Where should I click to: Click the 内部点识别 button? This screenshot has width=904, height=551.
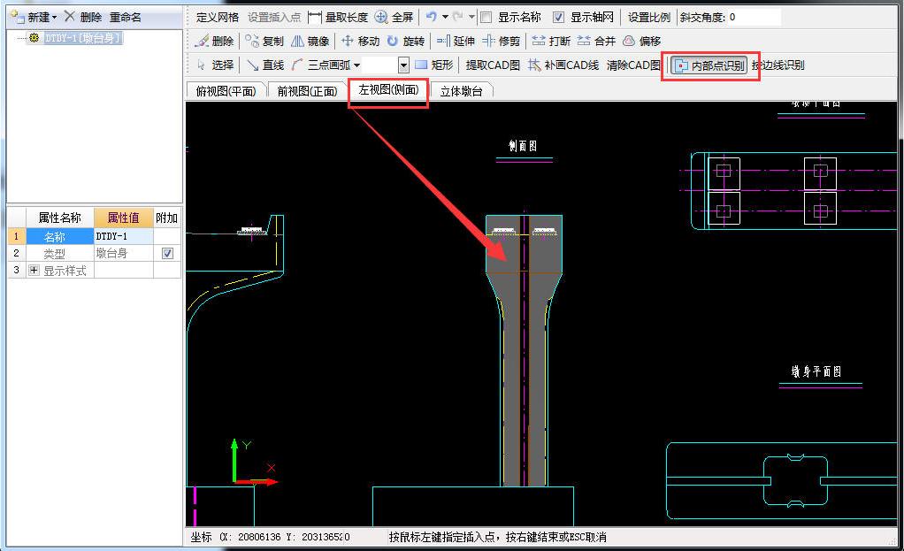coord(710,65)
